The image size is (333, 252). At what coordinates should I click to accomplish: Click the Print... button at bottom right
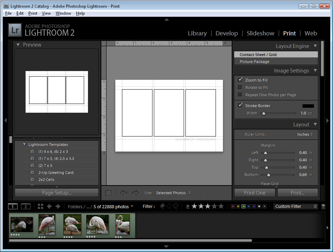[298, 193]
